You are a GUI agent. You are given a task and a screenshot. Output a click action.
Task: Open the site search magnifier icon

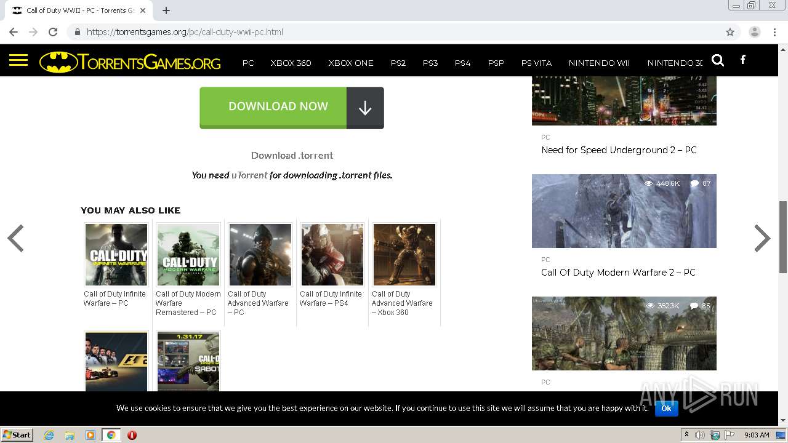718,60
